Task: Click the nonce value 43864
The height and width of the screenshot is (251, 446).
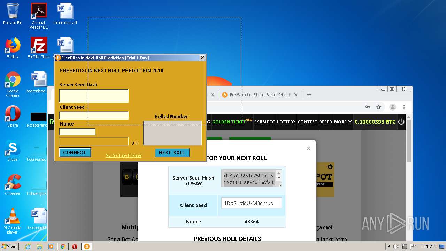Action: pyautogui.click(x=252, y=222)
